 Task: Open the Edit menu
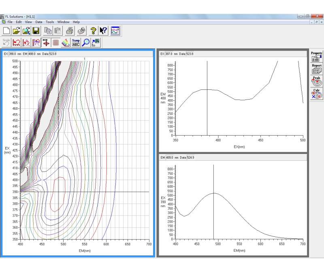19,22
